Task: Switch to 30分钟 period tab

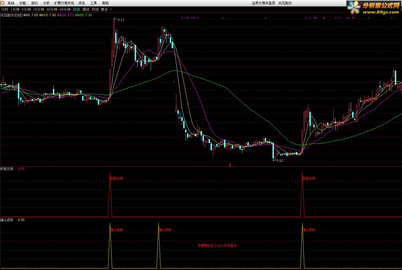Action: [x=52, y=9]
